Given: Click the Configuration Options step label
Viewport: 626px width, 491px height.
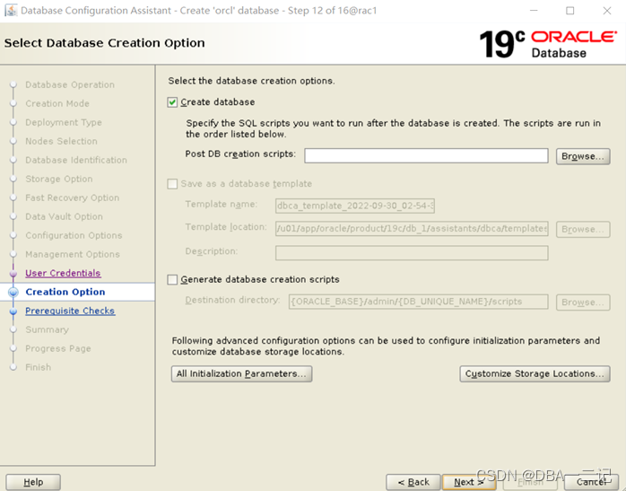Looking at the screenshot, I should (x=74, y=235).
